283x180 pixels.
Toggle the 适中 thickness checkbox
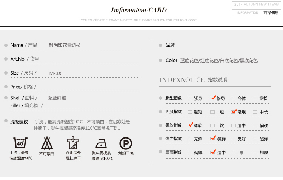(x=212, y=152)
